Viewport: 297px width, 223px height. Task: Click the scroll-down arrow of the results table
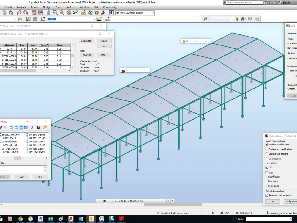(x=72, y=67)
